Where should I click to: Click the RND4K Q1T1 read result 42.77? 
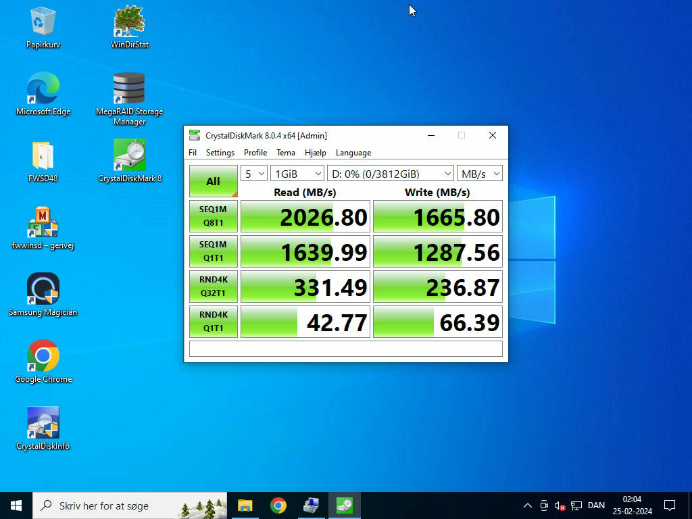pos(305,322)
